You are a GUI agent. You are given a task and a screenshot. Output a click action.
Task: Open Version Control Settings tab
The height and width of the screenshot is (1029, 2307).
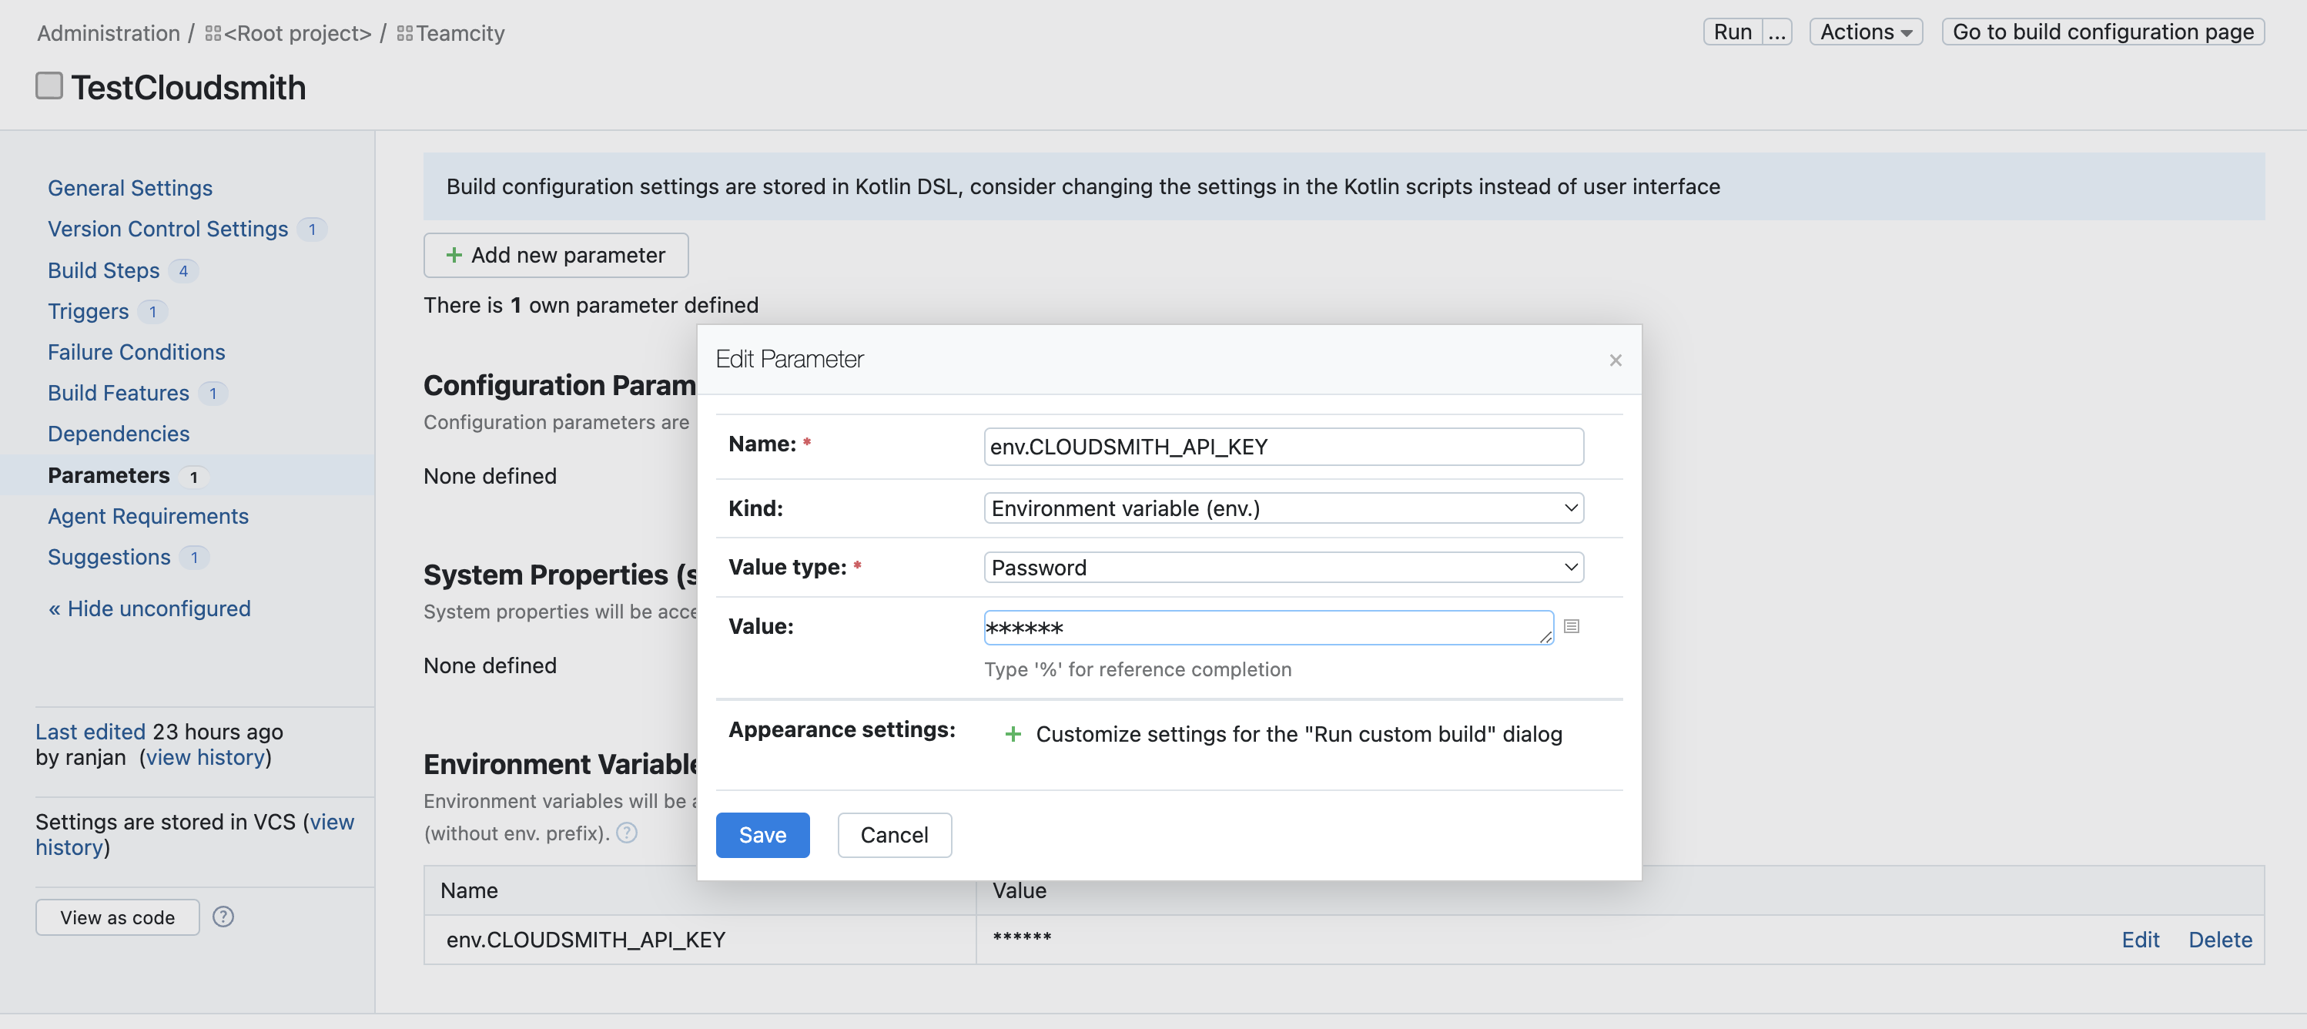(167, 229)
